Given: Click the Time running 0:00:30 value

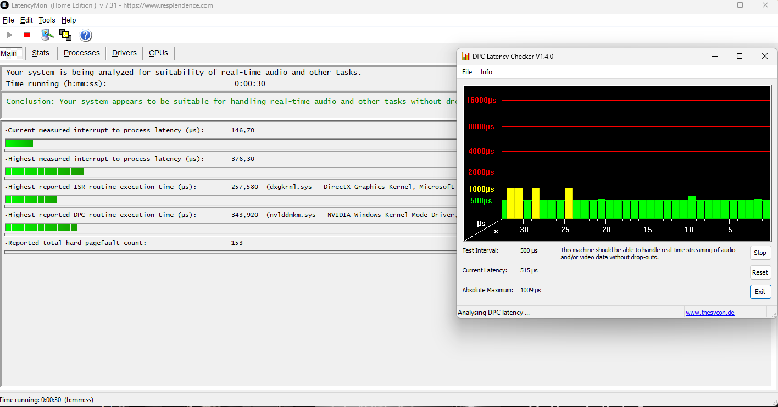Looking at the screenshot, I should (x=250, y=84).
